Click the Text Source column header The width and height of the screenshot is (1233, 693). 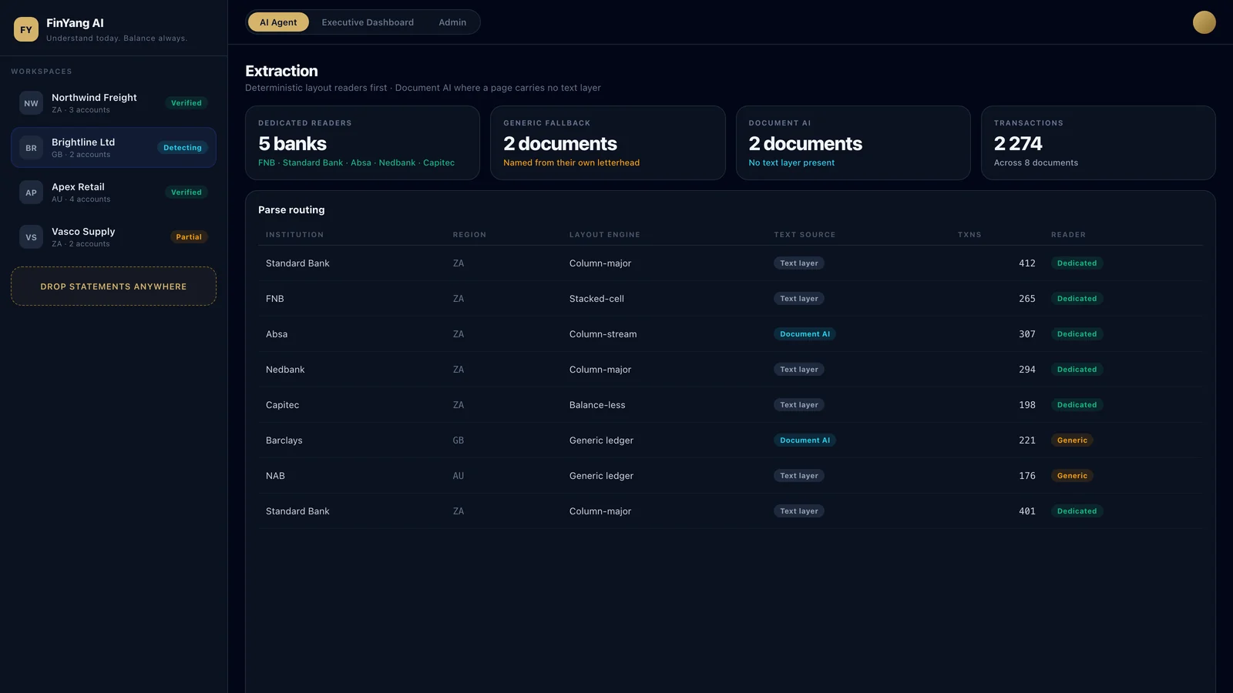pos(805,235)
